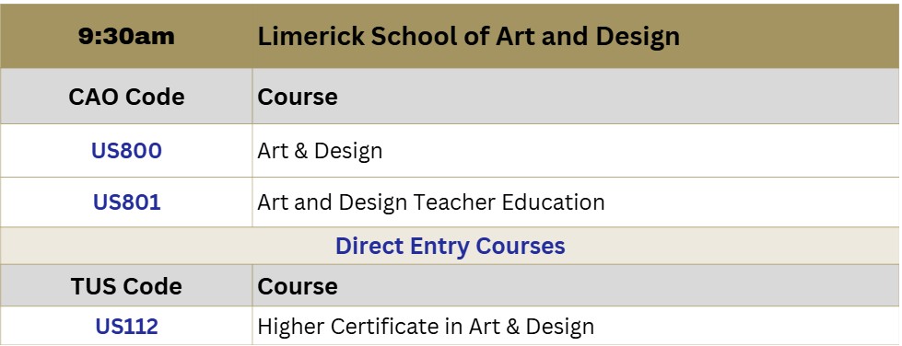Viewport: 902px width, 346px height.
Task: Click the word Design in the gold header
Action: [x=638, y=38]
